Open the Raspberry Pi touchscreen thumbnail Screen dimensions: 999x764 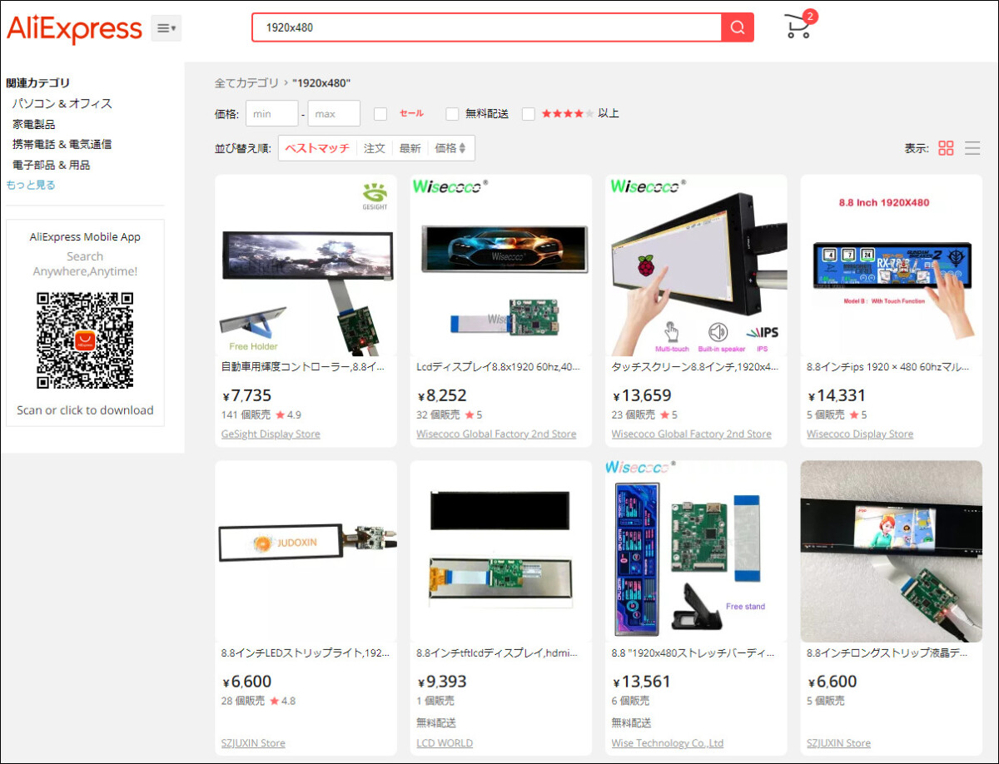coord(696,265)
